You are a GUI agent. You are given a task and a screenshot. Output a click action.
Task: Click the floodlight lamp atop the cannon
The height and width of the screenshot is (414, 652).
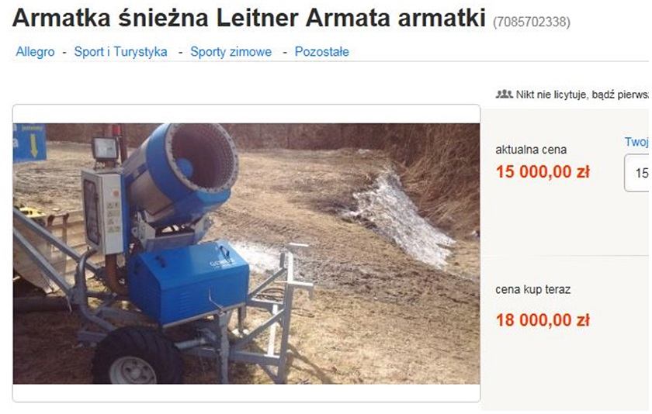105,150
